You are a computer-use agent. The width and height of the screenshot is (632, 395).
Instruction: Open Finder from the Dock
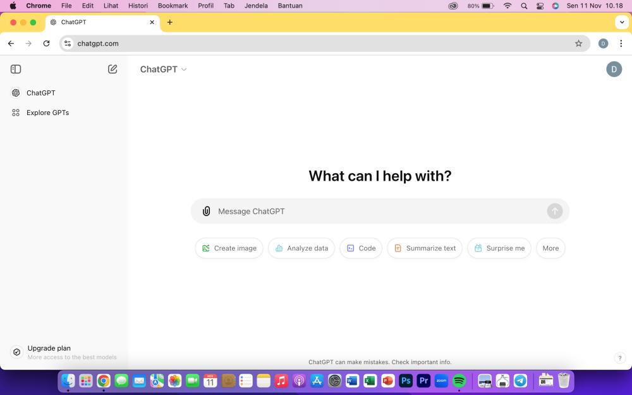[x=68, y=380]
